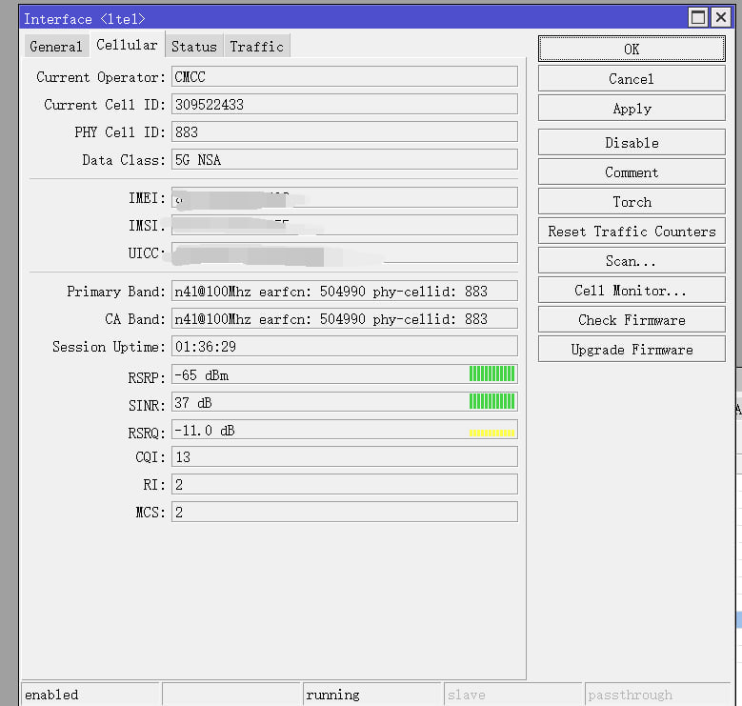
Task: Apply the interface settings
Action: pyautogui.click(x=631, y=109)
